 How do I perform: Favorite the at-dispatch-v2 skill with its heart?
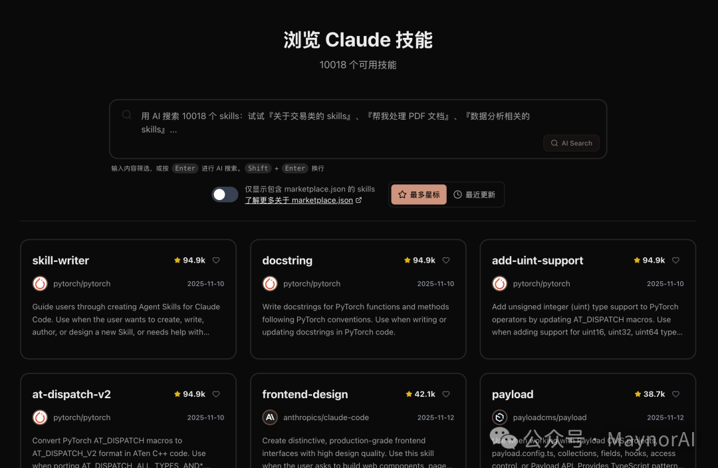point(216,394)
